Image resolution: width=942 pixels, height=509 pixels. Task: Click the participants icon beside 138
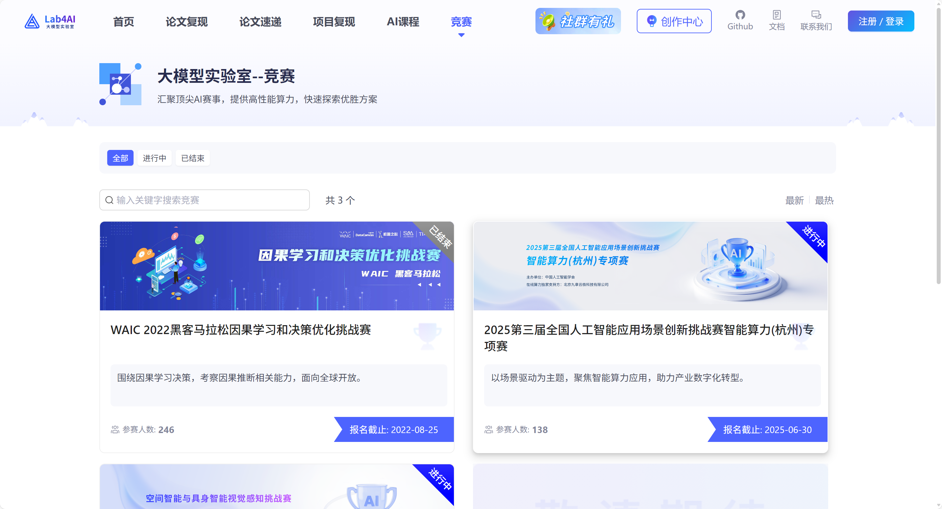point(488,429)
